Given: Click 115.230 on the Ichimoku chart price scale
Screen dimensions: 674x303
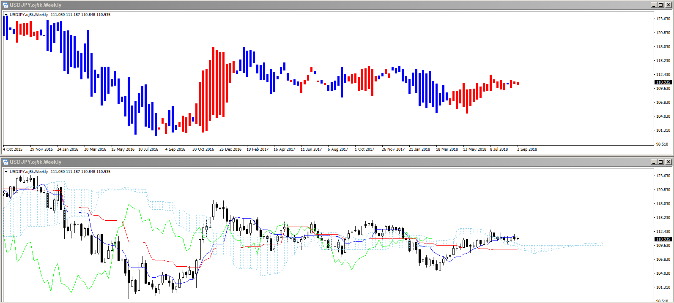Looking at the screenshot, I should pyautogui.click(x=663, y=218).
